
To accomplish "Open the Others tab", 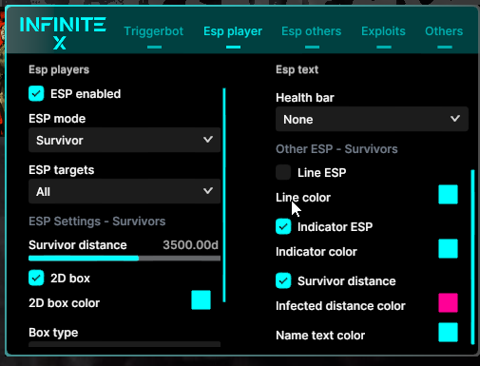I will [x=444, y=31].
